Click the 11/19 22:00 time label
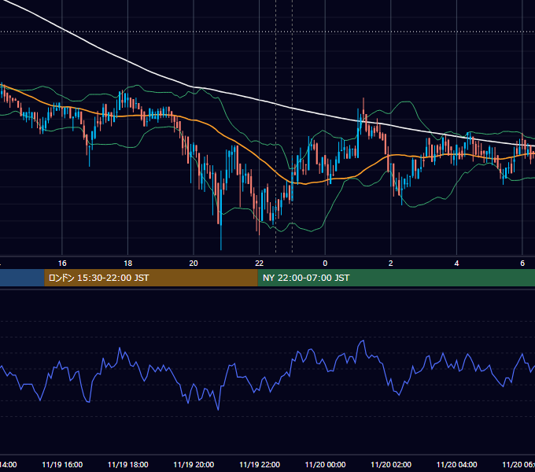Screen dimensions: 535x472 (x=260, y=464)
